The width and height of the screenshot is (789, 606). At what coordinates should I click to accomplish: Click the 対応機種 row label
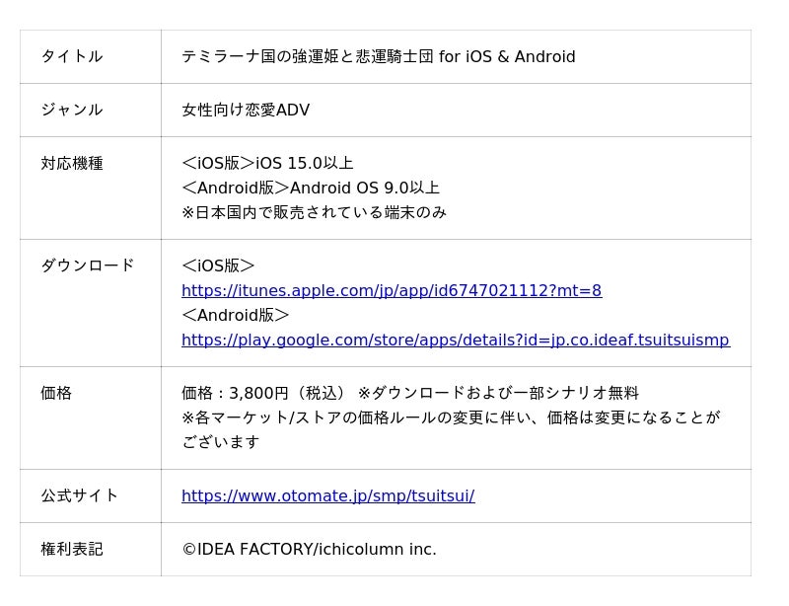71,163
